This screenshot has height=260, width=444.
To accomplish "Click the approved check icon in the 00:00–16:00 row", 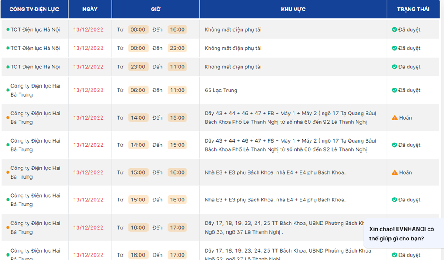I will click(x=395, y=29).
